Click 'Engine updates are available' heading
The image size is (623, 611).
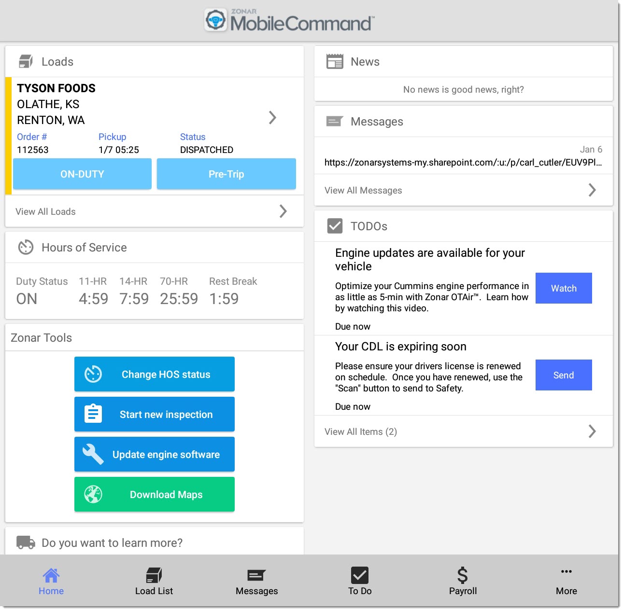(x=430, y=259)
